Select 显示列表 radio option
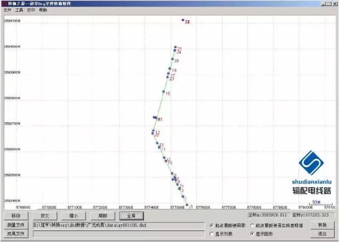 [x=221, y=234]
